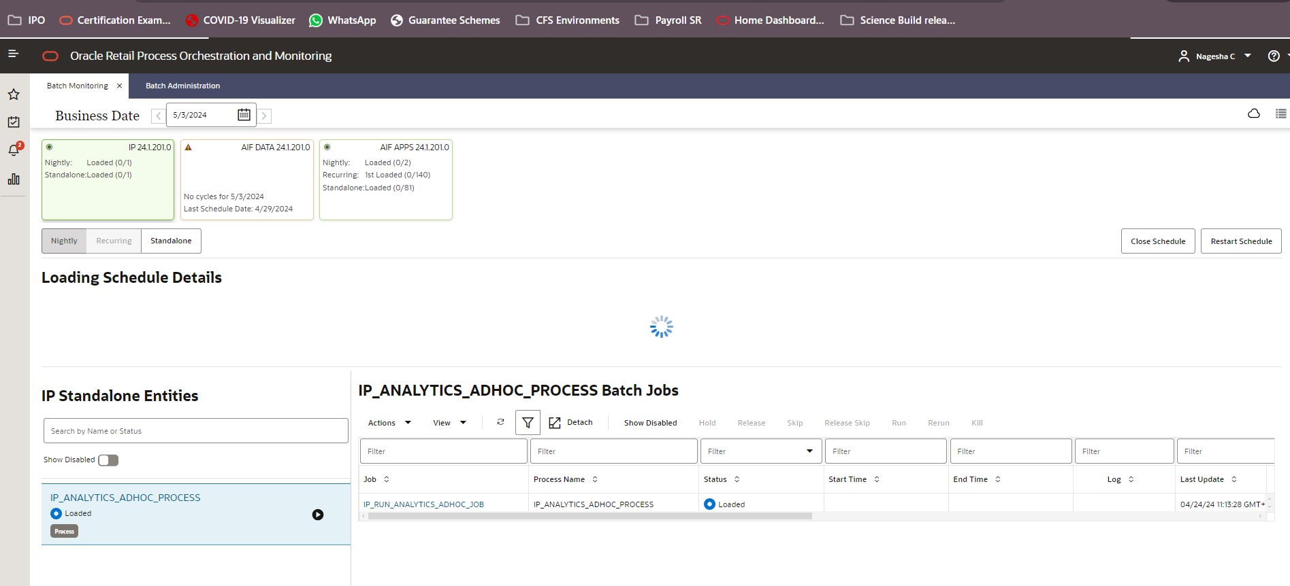The height and width of the screenshot is (586, 1290).
Task: Open Payroll SR bookmark folder
Action: pyautogui.click(x=668, y=20)
